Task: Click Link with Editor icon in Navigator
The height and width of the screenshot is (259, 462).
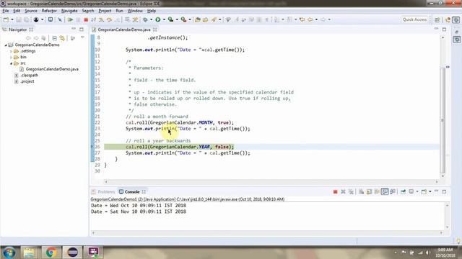Action: coord(62,38)
